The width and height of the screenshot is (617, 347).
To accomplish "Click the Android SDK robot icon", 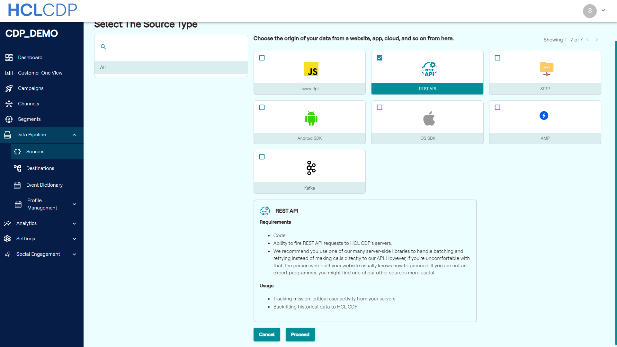I will tap(311, 118).
